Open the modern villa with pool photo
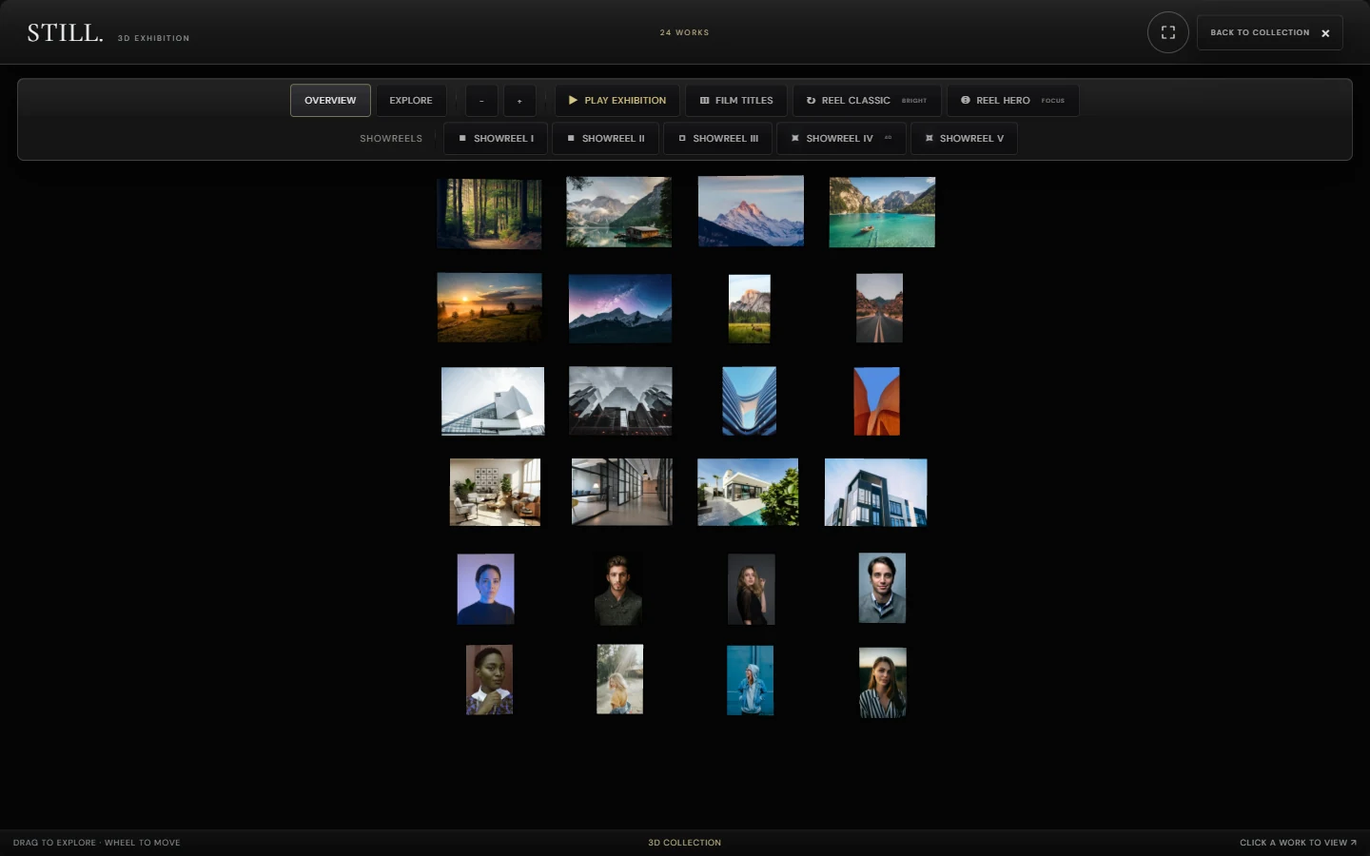The height and width of the screenshot is (856, 1370). coord(748,492)
